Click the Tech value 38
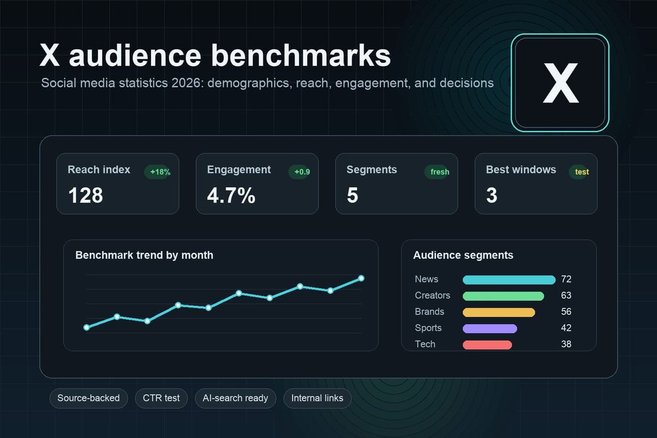The height and width of the screenshot is (438, 657). [x=566, y=344]
